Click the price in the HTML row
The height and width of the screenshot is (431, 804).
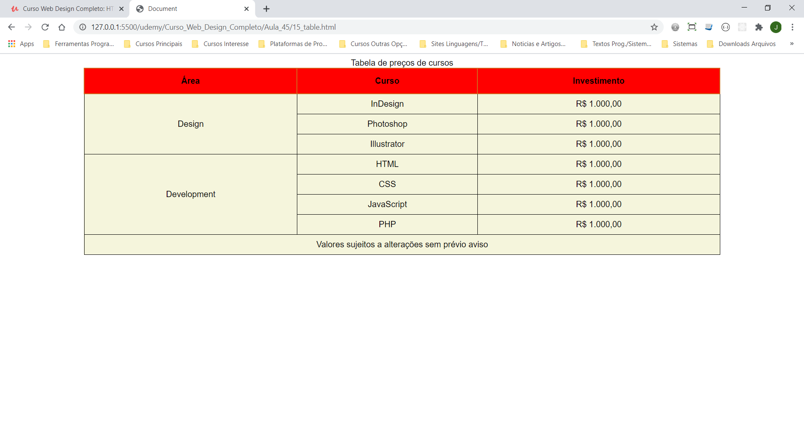pyautogui.click(x=599, y=164)
